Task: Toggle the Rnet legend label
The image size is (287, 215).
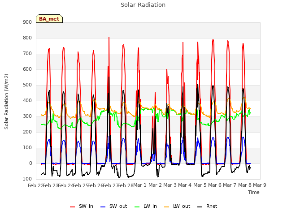Action: point(212,206)
